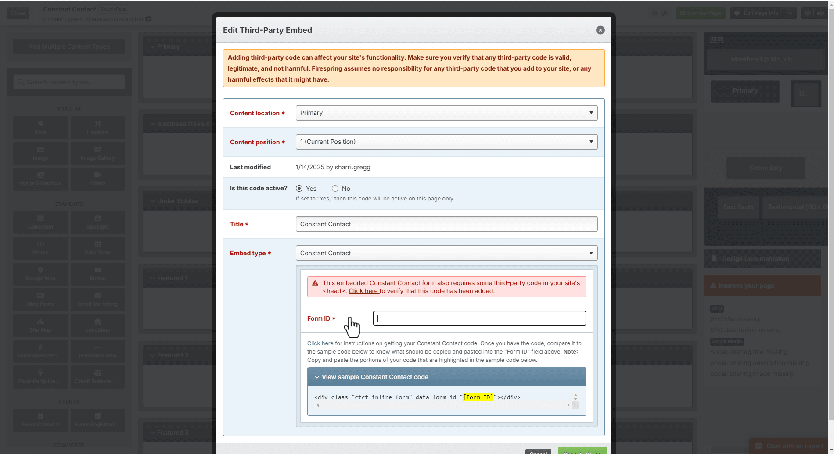Open the Content position dropdown
Viewport: 834px width, 454px height.
(446, 142)
